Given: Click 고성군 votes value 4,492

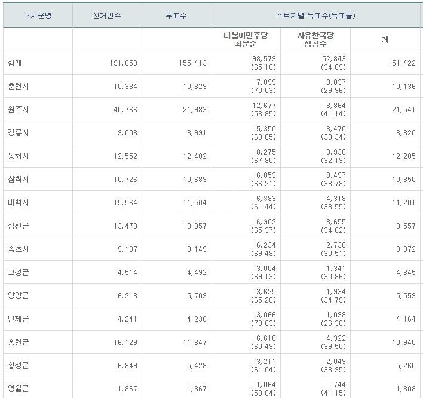Looking at the screenshot, I should pyautogui.click(x=197, y=273).
